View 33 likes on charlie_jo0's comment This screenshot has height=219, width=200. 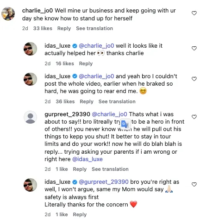tap(43, 28)
